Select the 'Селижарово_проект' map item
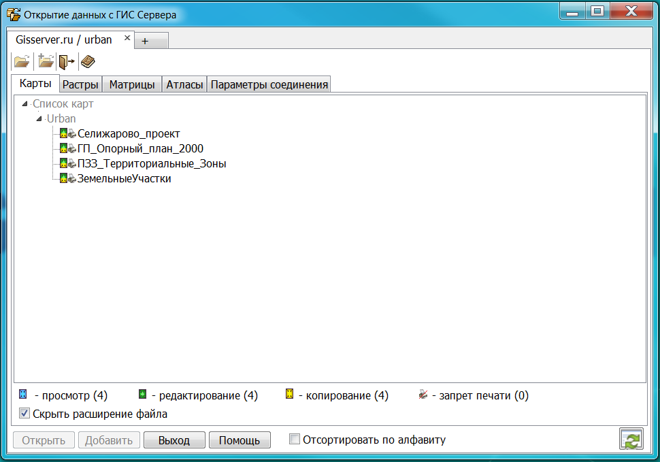Viewport: 660px width, 462px height. pos(129,134)
